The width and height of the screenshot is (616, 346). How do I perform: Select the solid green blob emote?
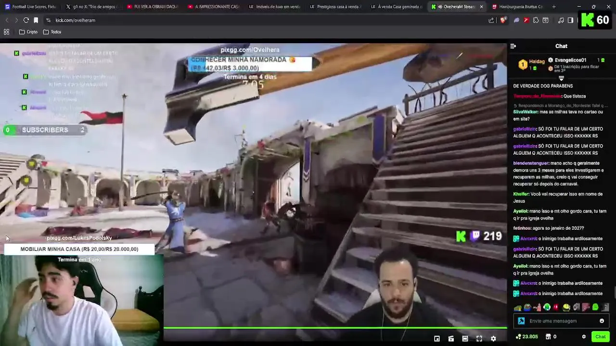pyautogui.click(x=595, y=308)
